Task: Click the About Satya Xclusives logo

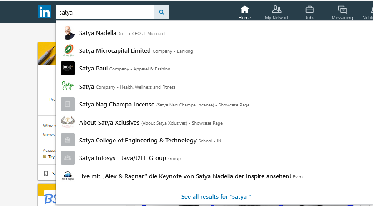Action: coord(68,122)
